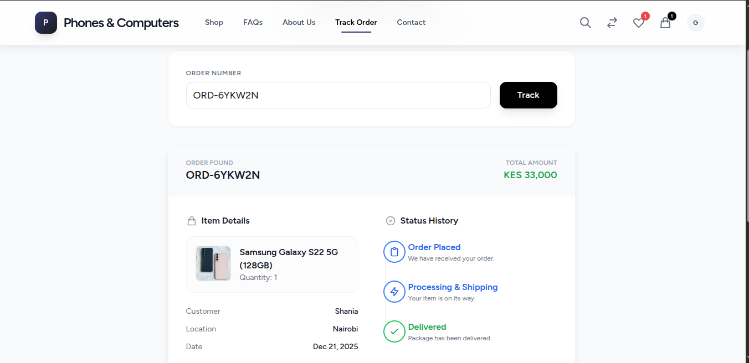Click the Order Number input field
The width and height of the screenshot is (749, 363).
[338, 95]
